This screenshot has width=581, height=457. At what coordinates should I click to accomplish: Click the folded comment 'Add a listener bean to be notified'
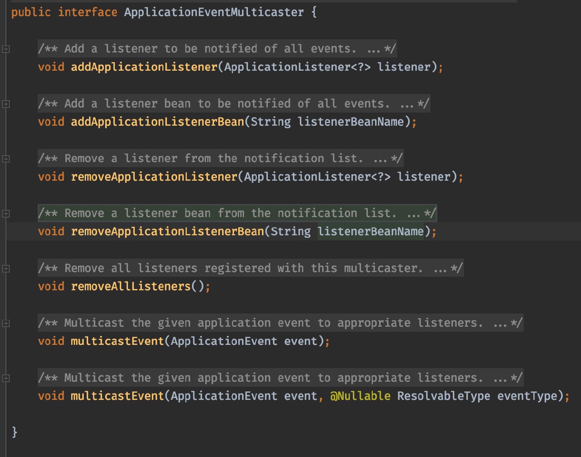pos(234,104)
